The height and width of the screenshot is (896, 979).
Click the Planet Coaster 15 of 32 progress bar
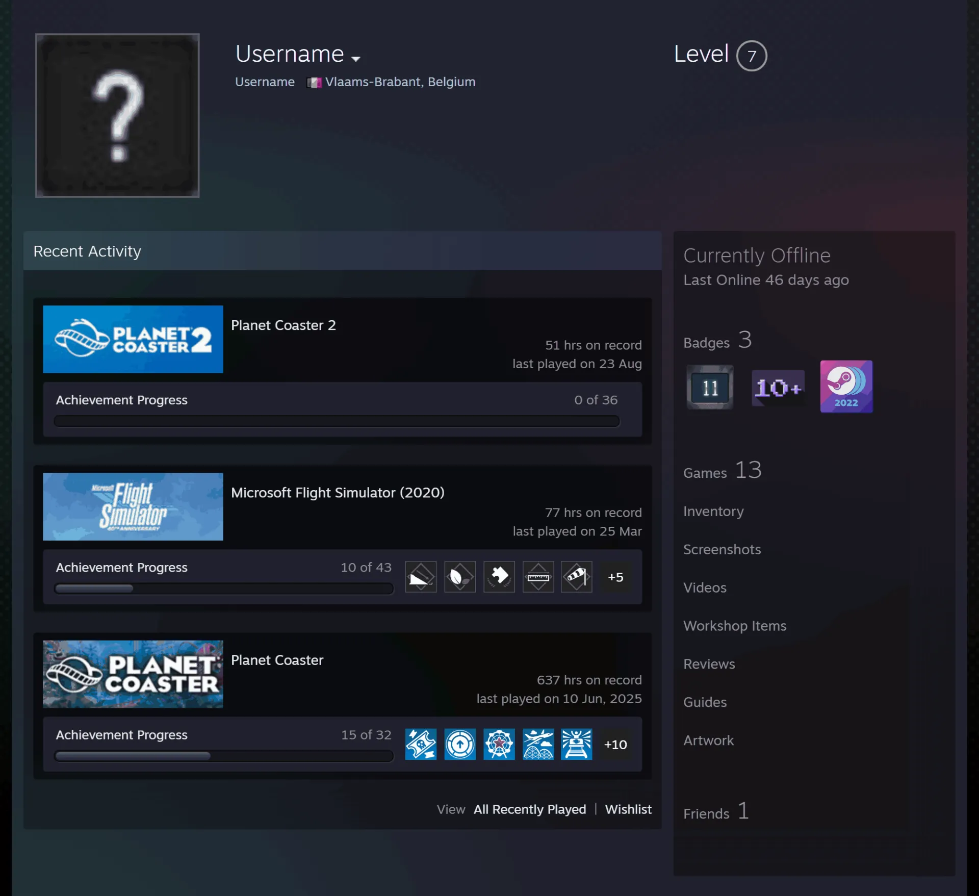click(224, 756)
